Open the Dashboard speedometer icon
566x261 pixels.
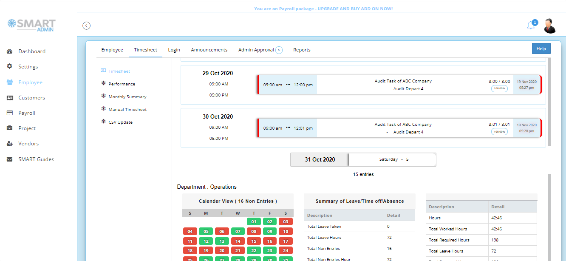pyautogui.click(x=10, y=51)
